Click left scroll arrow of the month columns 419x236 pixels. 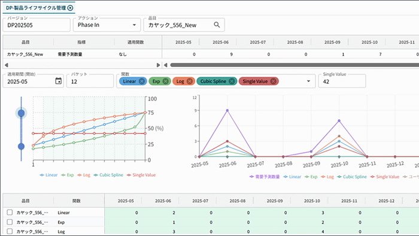click(x=166, y=65)
